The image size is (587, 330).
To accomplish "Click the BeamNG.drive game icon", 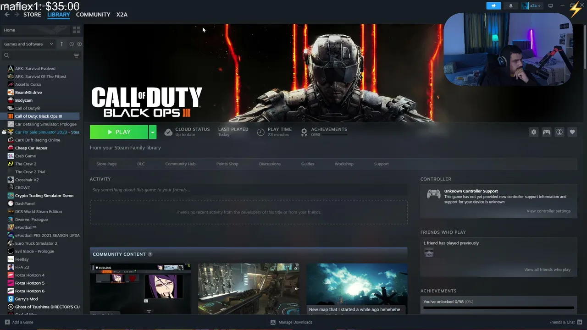I will [11, 93].
